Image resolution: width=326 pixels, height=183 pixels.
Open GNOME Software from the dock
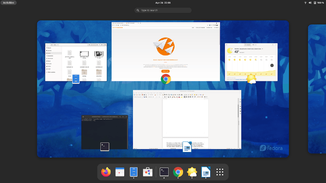click(147, 172)
